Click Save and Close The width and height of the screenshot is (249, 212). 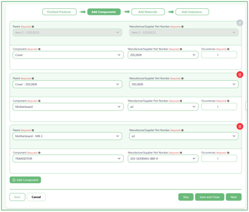coord(210,197)
